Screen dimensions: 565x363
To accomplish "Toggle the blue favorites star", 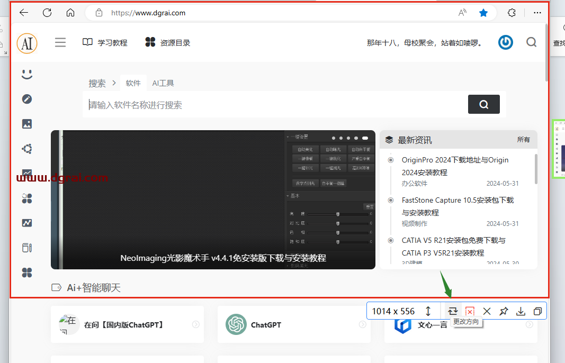I will pos(483,13).
